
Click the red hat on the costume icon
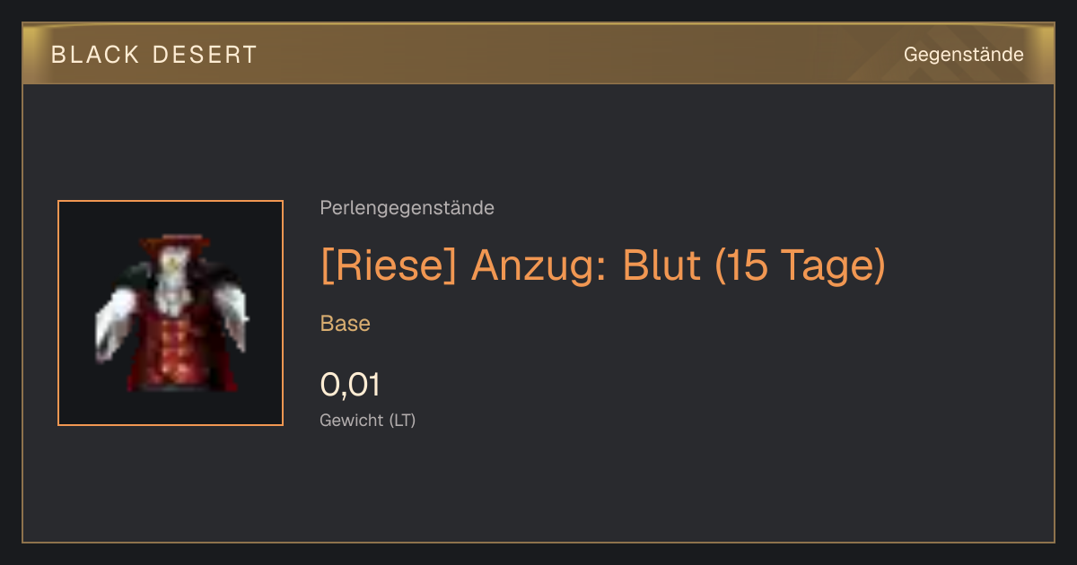(174, 242)
